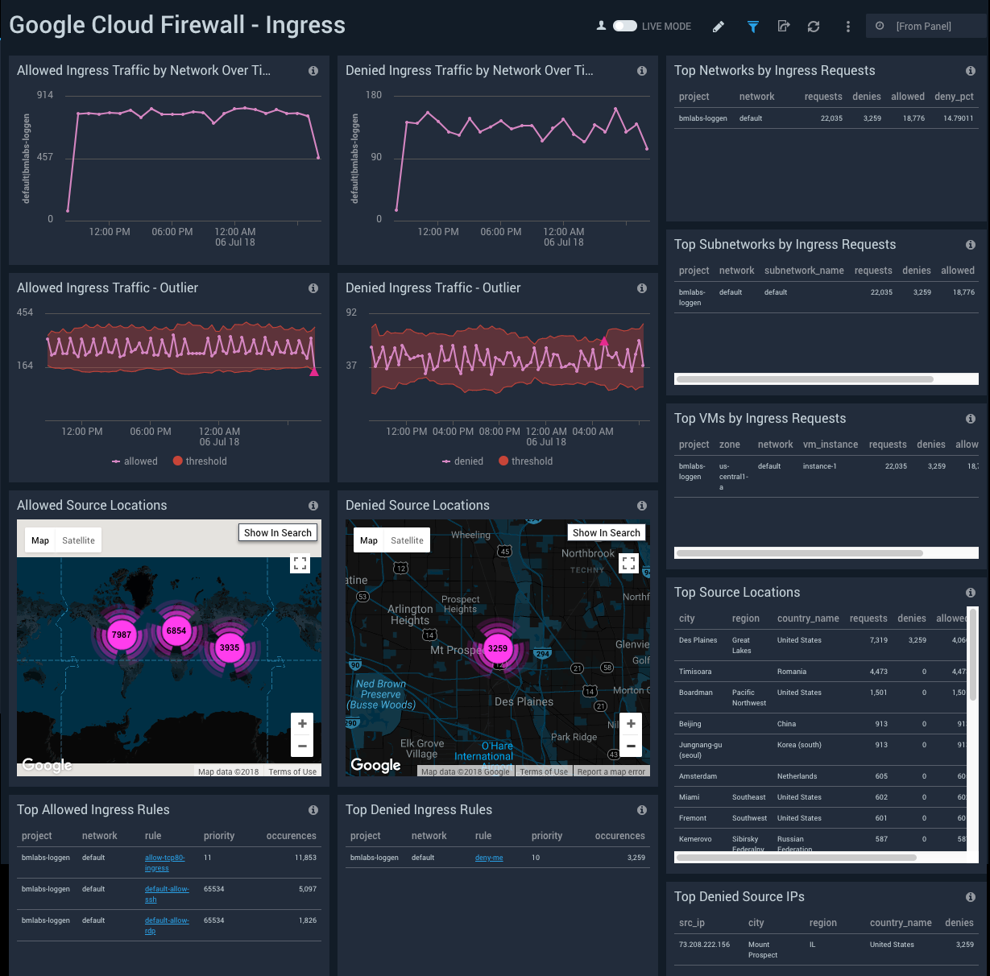Click the share/export icon in the toolbar
Viewport: 990px width, 976px height.
783,26
